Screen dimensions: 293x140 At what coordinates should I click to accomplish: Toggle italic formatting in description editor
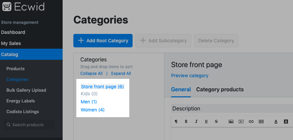coord(196,122)
